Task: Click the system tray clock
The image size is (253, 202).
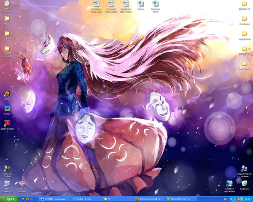Action: tap(248, 199)
